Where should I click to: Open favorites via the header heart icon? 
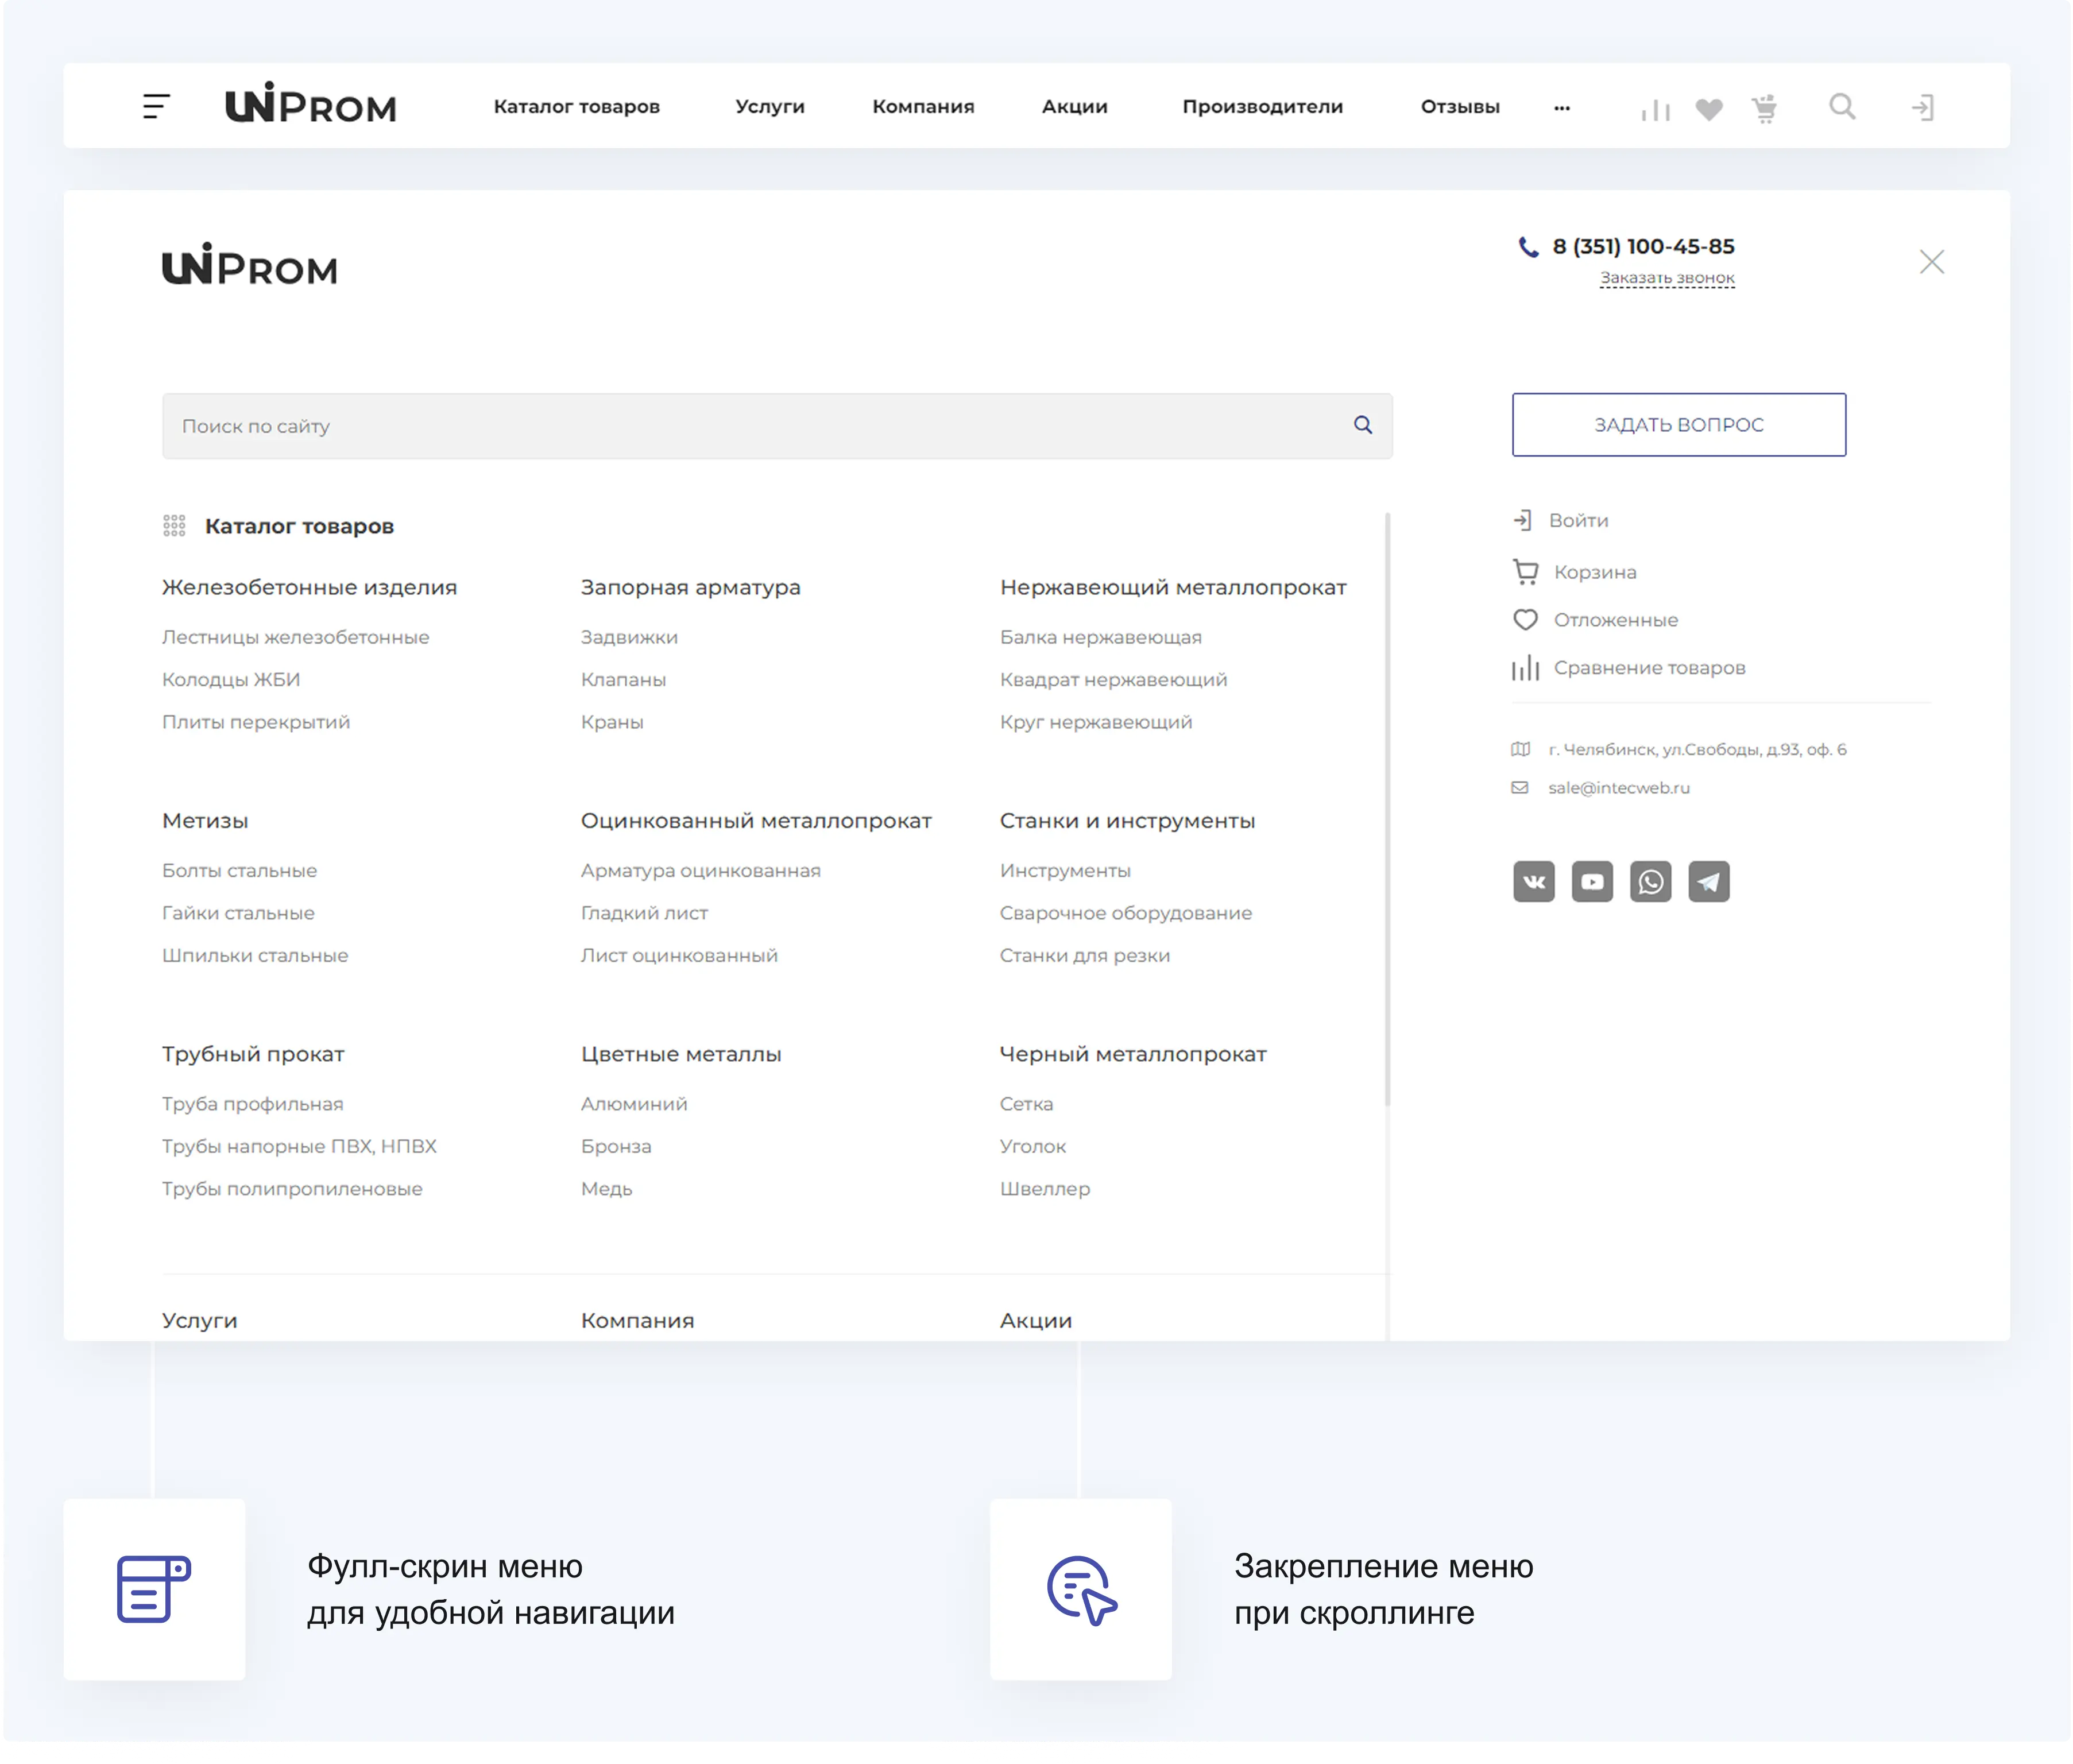pyautogui.click(x=1709, y=109)
